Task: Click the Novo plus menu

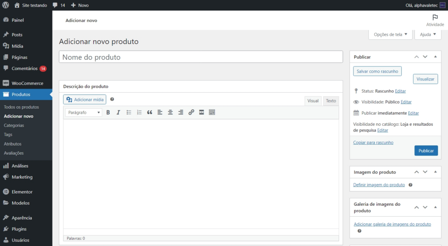Action: coord(80,5)
